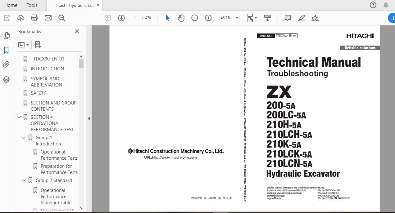395x213 pixels.
Task: Click the page number field
Action: pyautogui.click(x=135, y=18)
